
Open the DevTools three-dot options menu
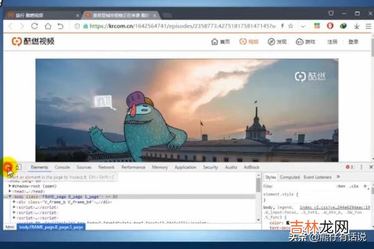(361, 167)
